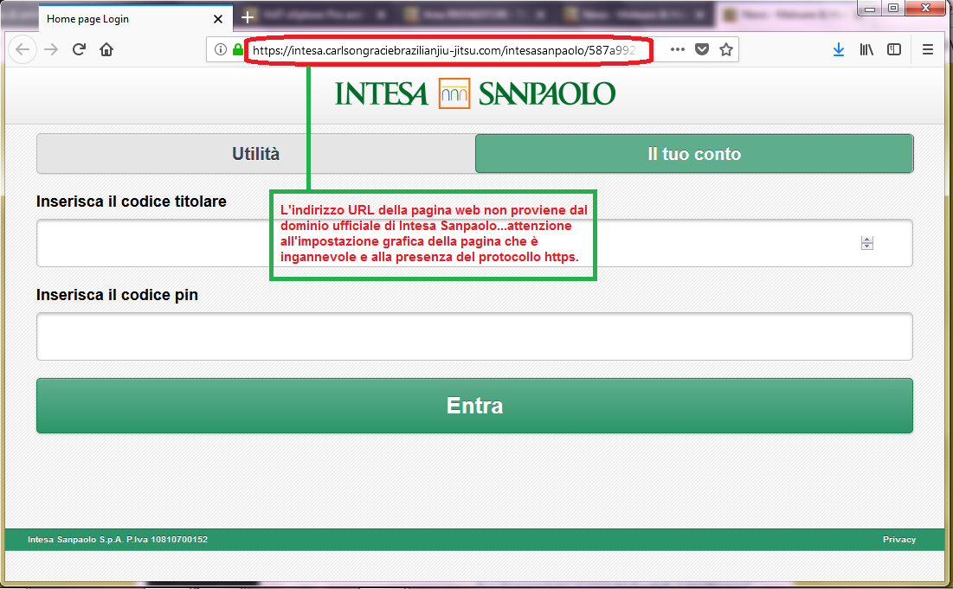Switch to the Utilità tab
953x589 pixels.
(x=256, y=154)
